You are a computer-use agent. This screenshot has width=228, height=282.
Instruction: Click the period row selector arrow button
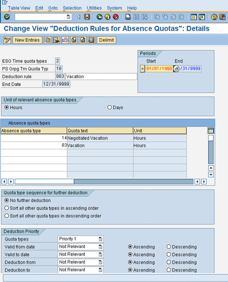coord(142,69)
